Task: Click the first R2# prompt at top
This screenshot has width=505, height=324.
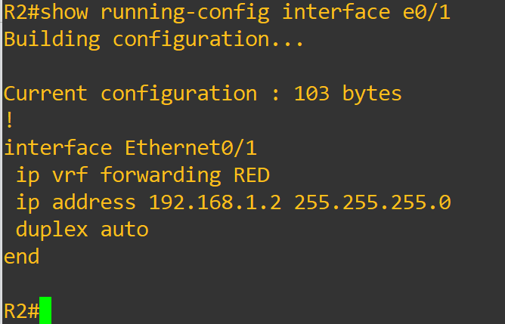Action: pos(22,12)
